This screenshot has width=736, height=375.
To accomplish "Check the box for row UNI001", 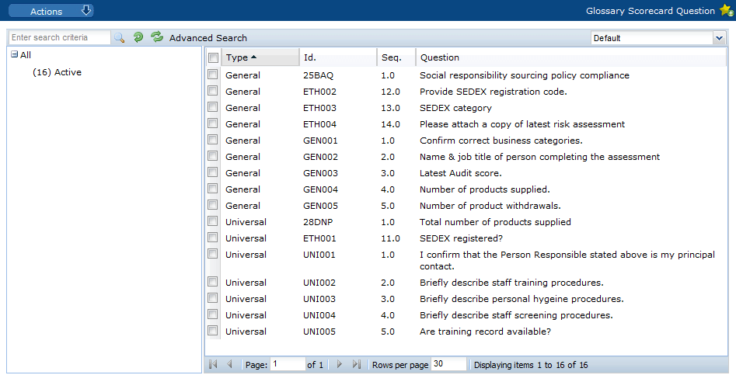I will click(213, 254).
